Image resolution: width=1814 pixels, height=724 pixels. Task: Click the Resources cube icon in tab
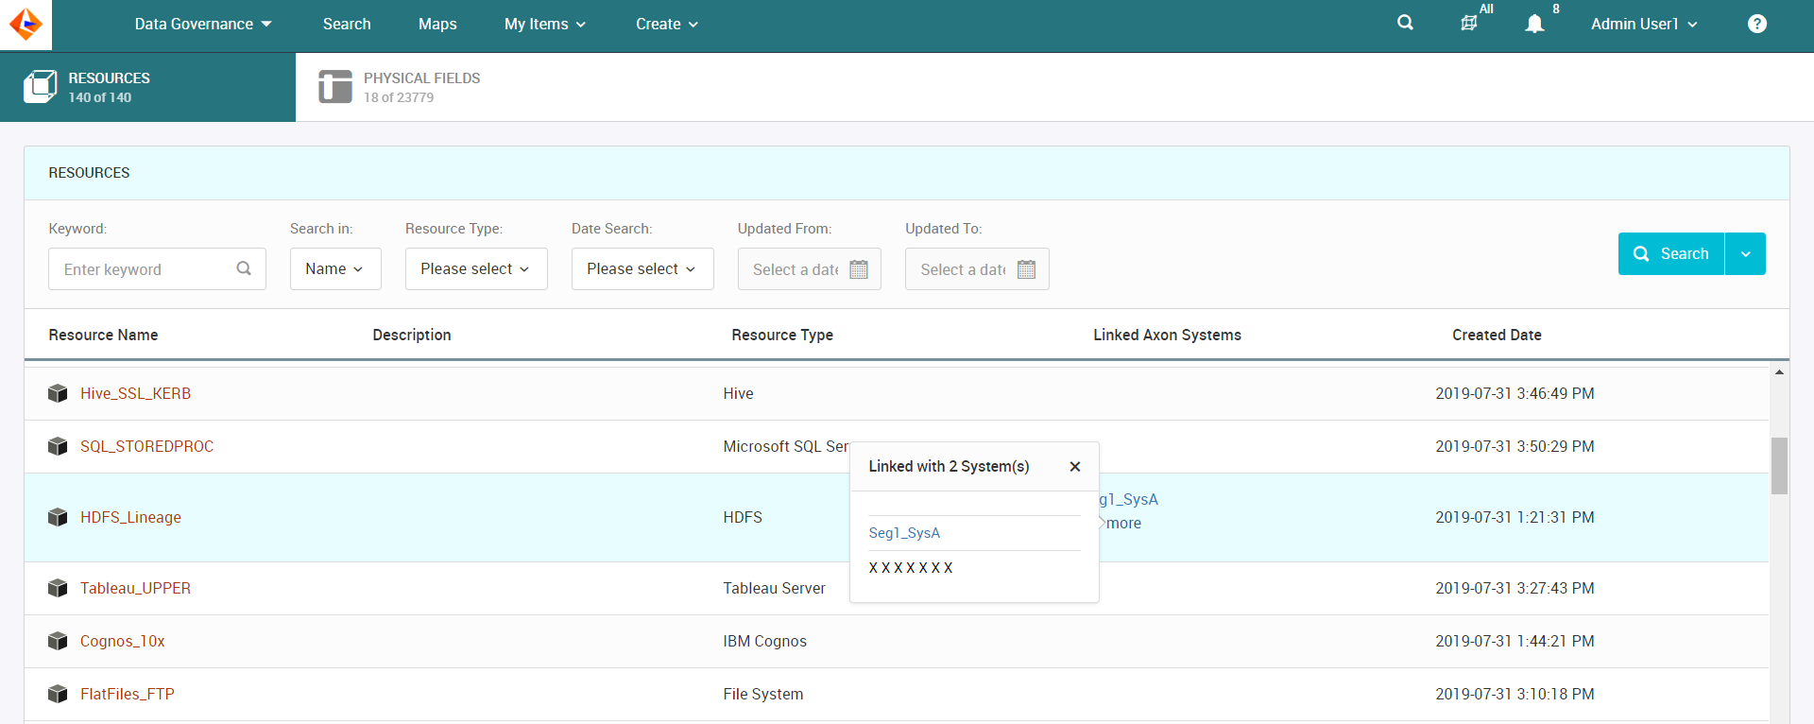40,87
